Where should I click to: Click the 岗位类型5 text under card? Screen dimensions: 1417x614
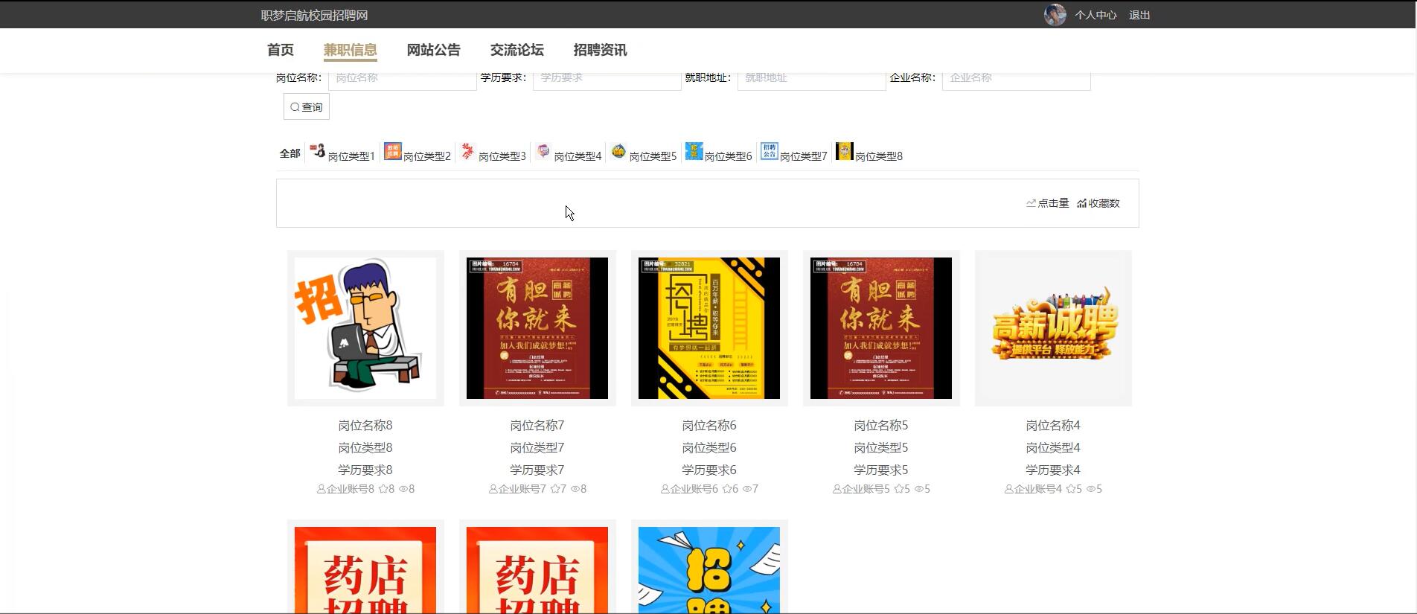tap(881, 448)
